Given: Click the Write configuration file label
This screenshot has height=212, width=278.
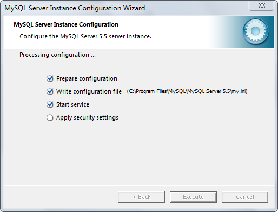Looking at the screenshot, I should (89, 91).
